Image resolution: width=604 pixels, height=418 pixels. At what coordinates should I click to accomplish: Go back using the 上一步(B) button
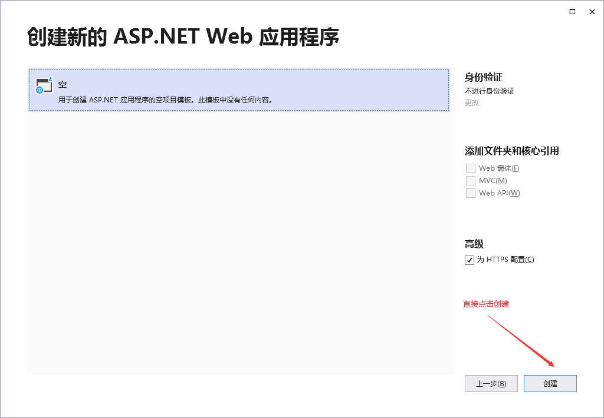point(491,383)
